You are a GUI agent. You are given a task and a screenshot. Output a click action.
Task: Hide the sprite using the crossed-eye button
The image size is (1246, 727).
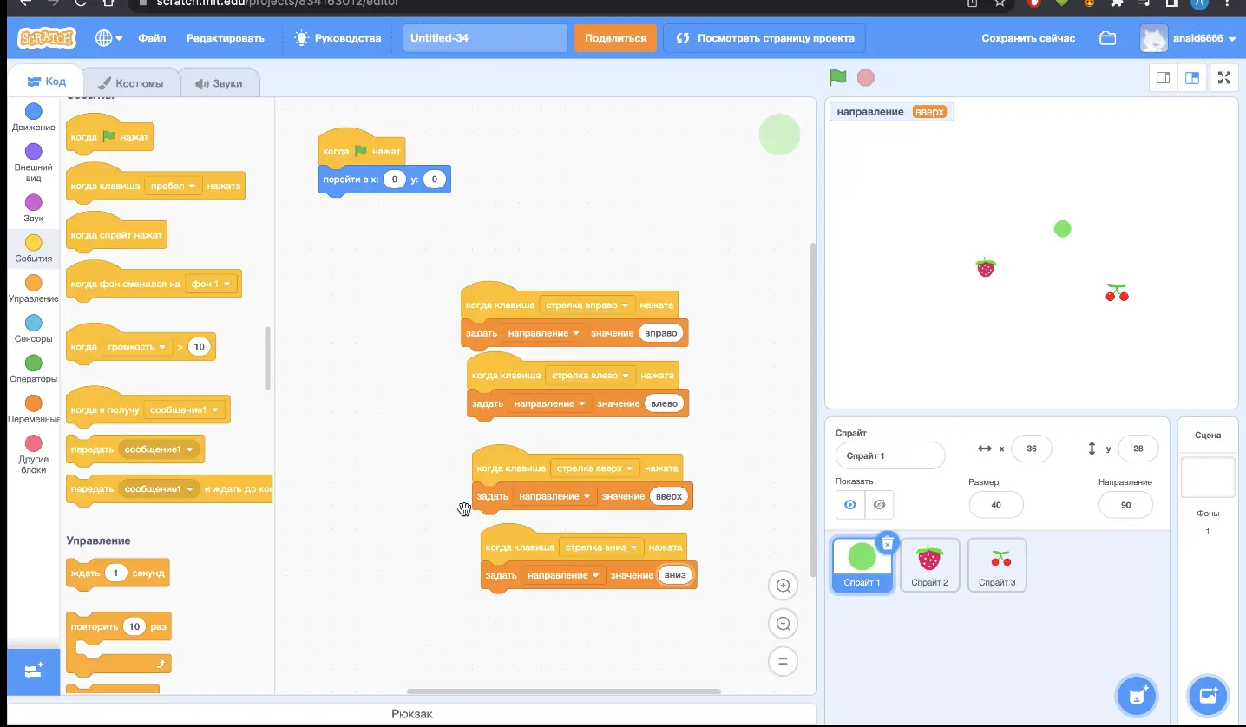pyautogui.click(x=879, y=504)
